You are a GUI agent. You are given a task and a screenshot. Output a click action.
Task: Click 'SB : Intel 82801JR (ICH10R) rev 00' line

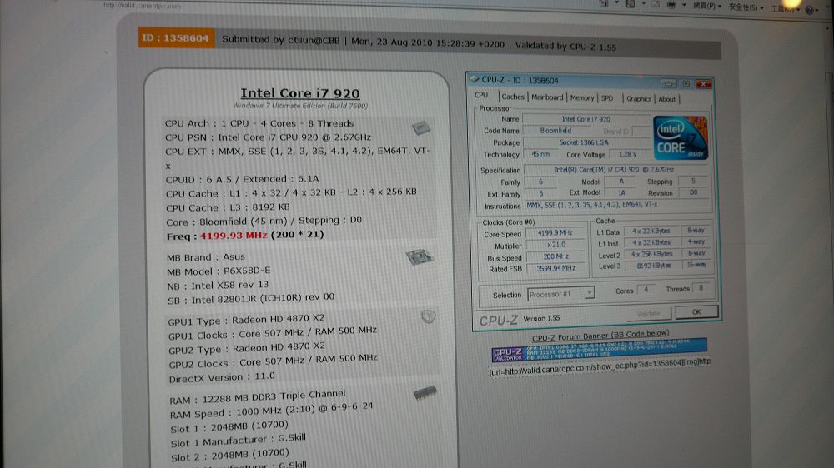point(251,299)
